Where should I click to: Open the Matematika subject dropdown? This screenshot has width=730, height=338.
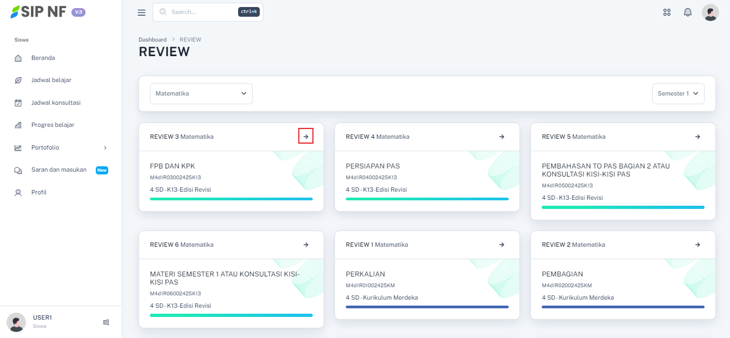pyautogui.click(x=201, y=93)
